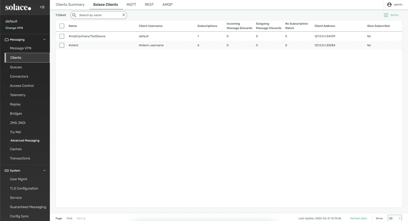The width and height of the screenshot is (408, 221).
Task: Open the Show page size dropdown
Action: coord(395,218)
